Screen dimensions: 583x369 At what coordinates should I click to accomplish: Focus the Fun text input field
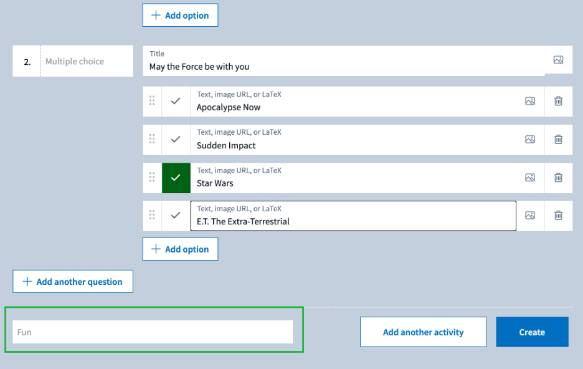click(153, 332)
